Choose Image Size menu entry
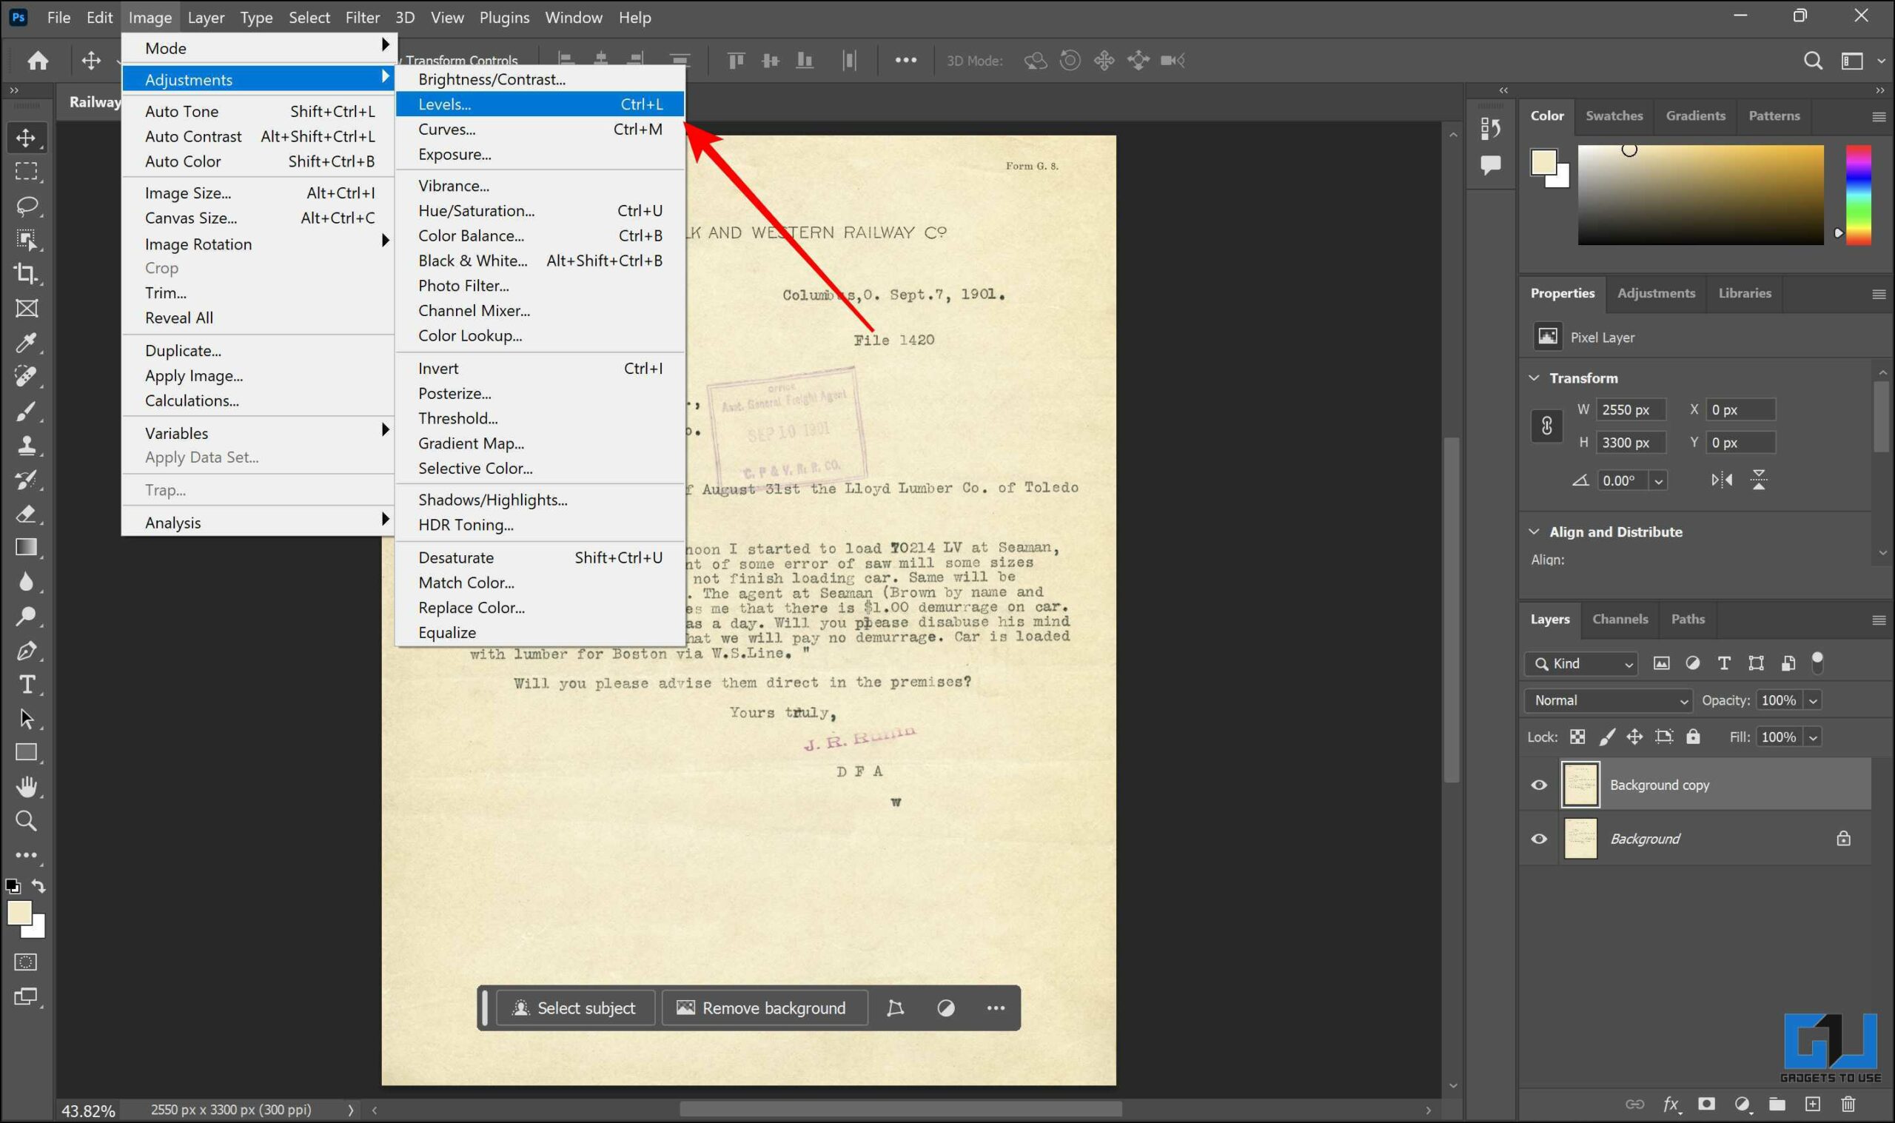 259,193
